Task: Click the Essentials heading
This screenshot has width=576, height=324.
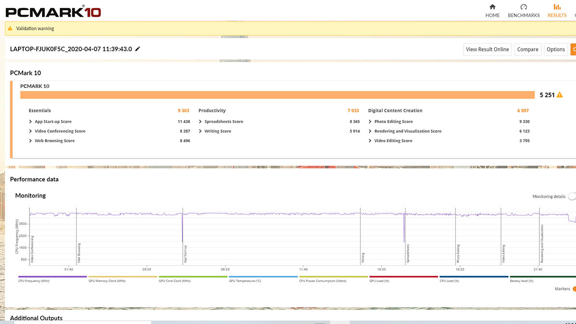Action: click(x=40, y=110)
